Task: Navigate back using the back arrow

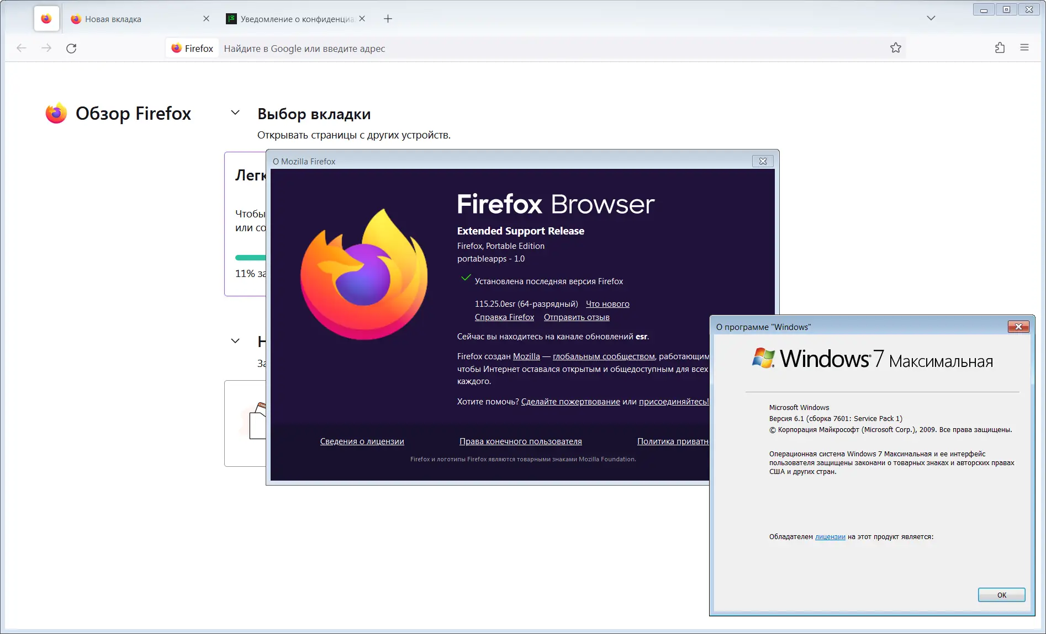Action: coord(21,48)
